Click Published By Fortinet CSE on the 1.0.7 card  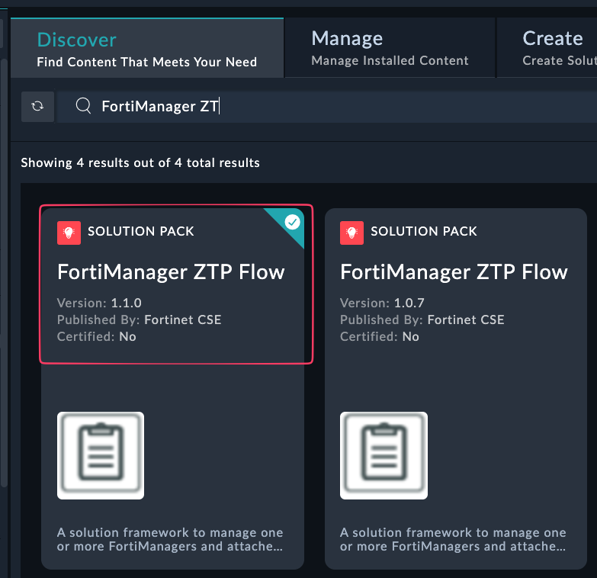(422, 320)
